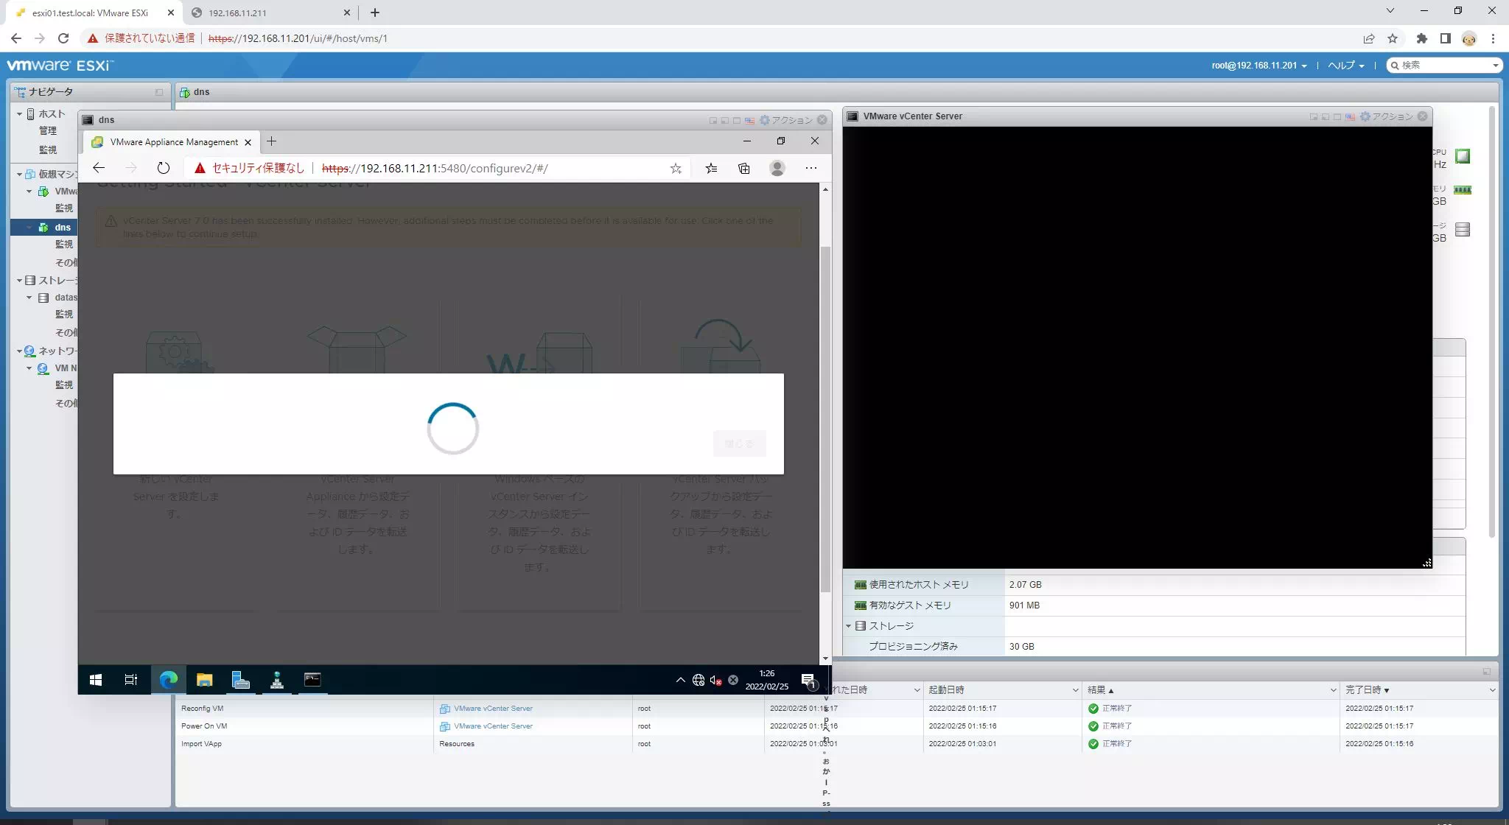Click VMware vCenter Server link in Power On VM row

pos(493,726)
